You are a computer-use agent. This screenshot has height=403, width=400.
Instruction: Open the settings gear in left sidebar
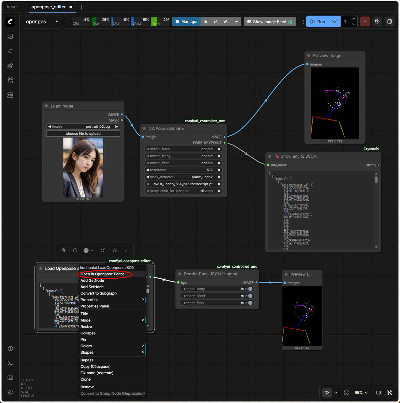click(10, 392)
